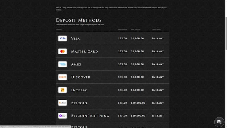This screenshot has width=227, height=128.
Task: Click the Discover method name
Action: [x=81, y=77]
